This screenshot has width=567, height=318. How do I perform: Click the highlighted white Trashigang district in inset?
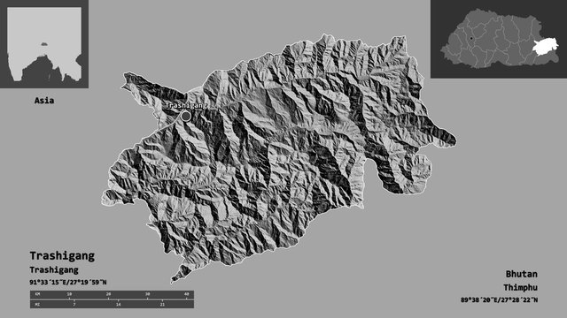545,47
